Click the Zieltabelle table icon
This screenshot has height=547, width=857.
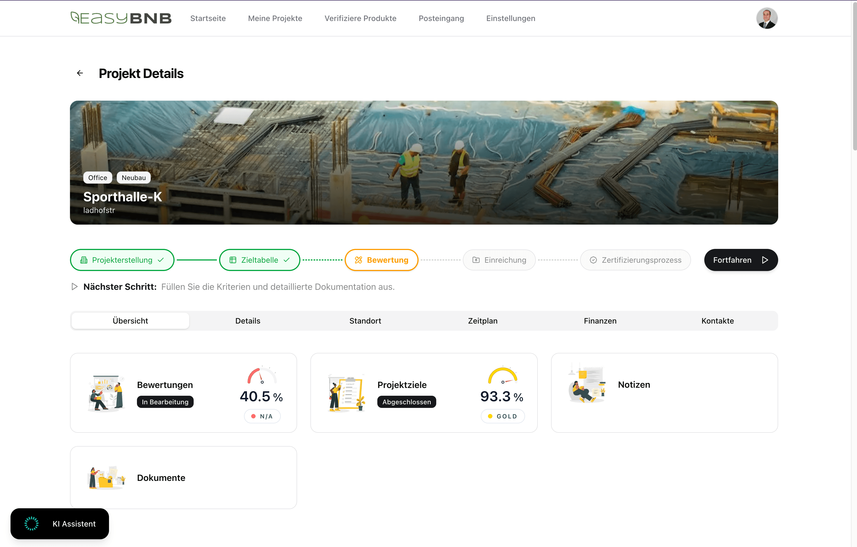point(233,260)
